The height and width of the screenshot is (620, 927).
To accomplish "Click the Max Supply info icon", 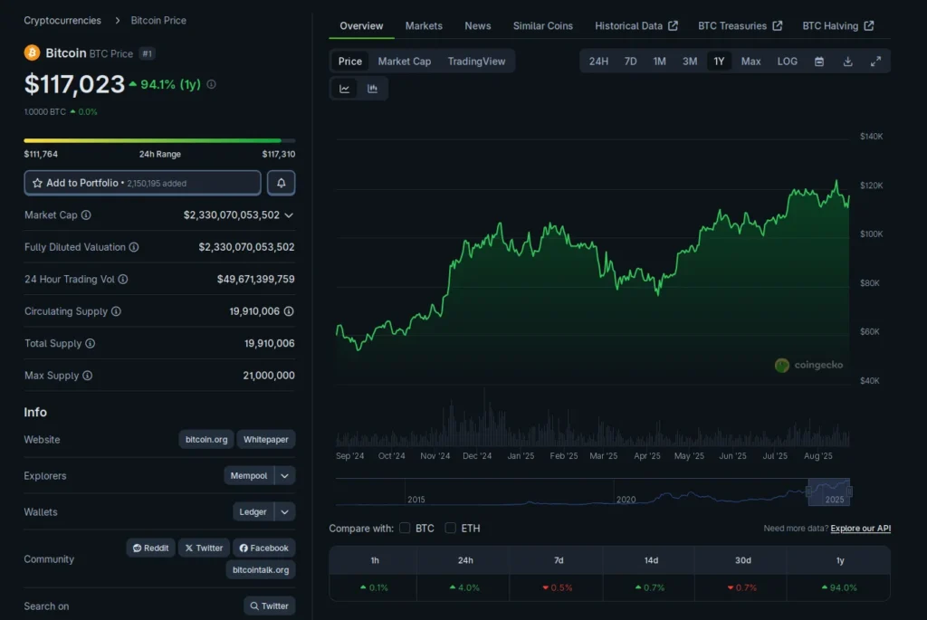I will [x=88, y=376].
